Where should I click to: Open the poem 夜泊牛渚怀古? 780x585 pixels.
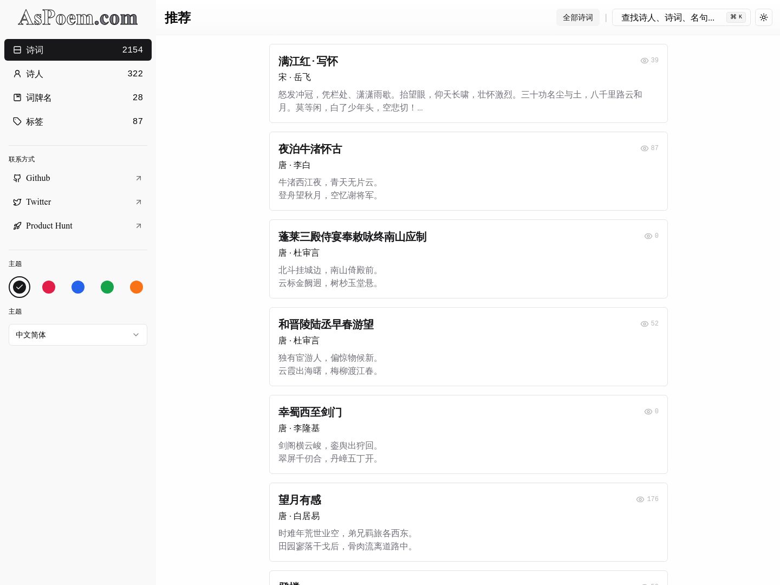tap(310, 149)
